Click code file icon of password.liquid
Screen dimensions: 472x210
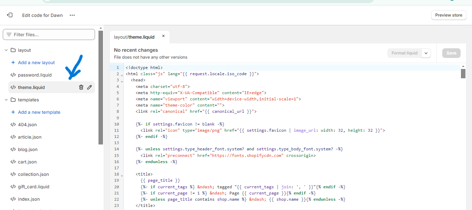pos(13,75)
